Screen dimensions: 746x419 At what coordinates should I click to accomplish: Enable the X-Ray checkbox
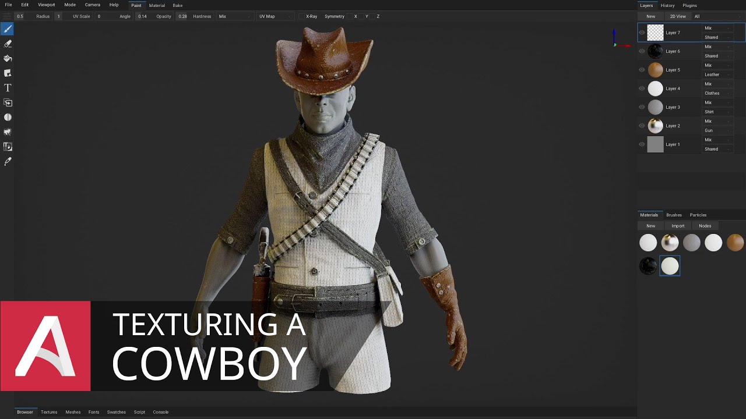[301, 16]
